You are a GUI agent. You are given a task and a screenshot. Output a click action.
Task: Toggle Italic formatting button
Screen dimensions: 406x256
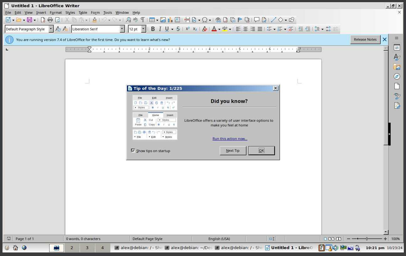click(160, 29)
